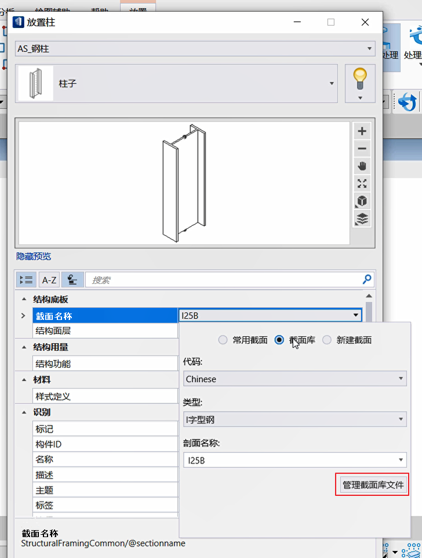
Task: Click the 隐藏预览 link
Action: tap(34, 256)
